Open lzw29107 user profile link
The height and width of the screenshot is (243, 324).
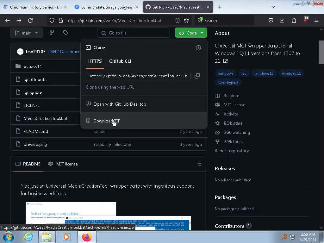click(35, 52)
